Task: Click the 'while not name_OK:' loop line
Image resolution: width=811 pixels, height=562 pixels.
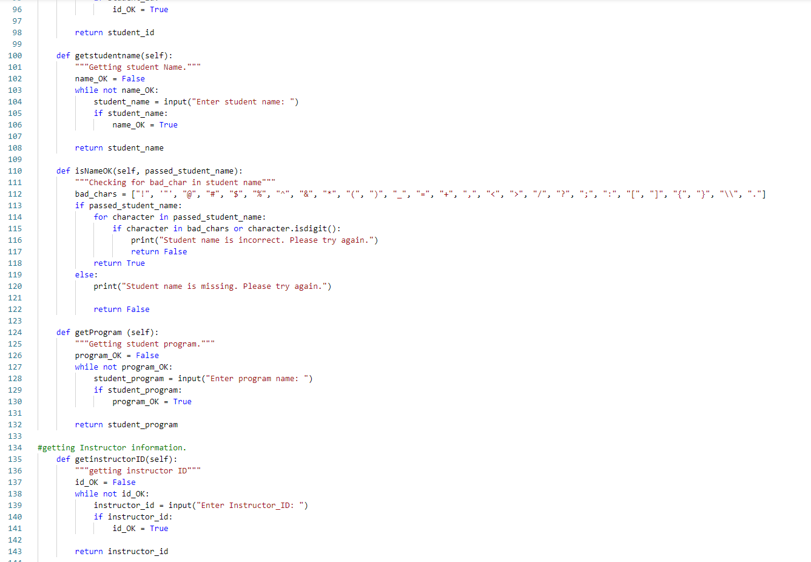Action: (116, 90)
